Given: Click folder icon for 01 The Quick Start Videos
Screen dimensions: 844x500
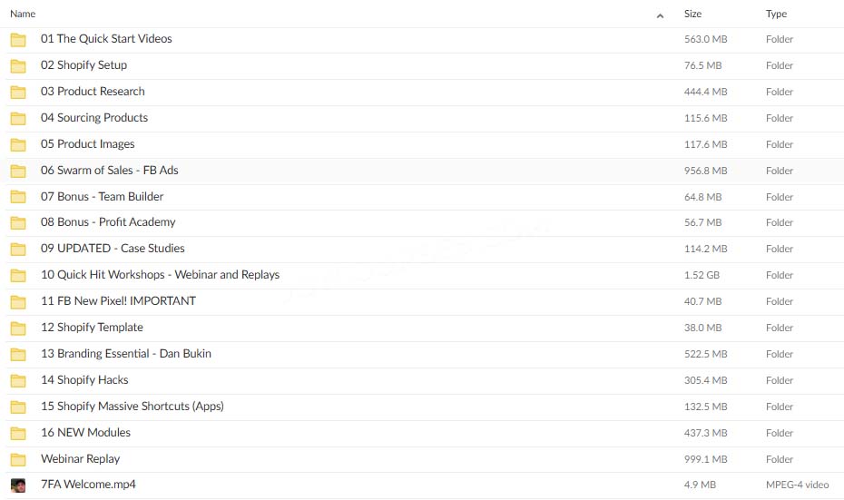Looking at the screenshot, I should [18, 40].
